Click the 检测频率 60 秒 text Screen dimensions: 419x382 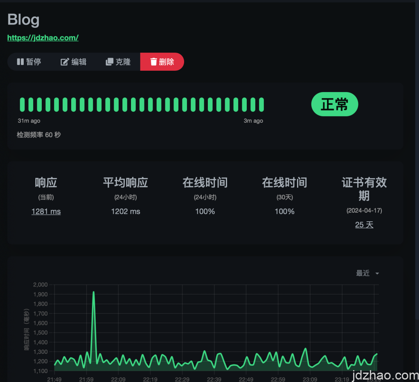pos(38,135)
